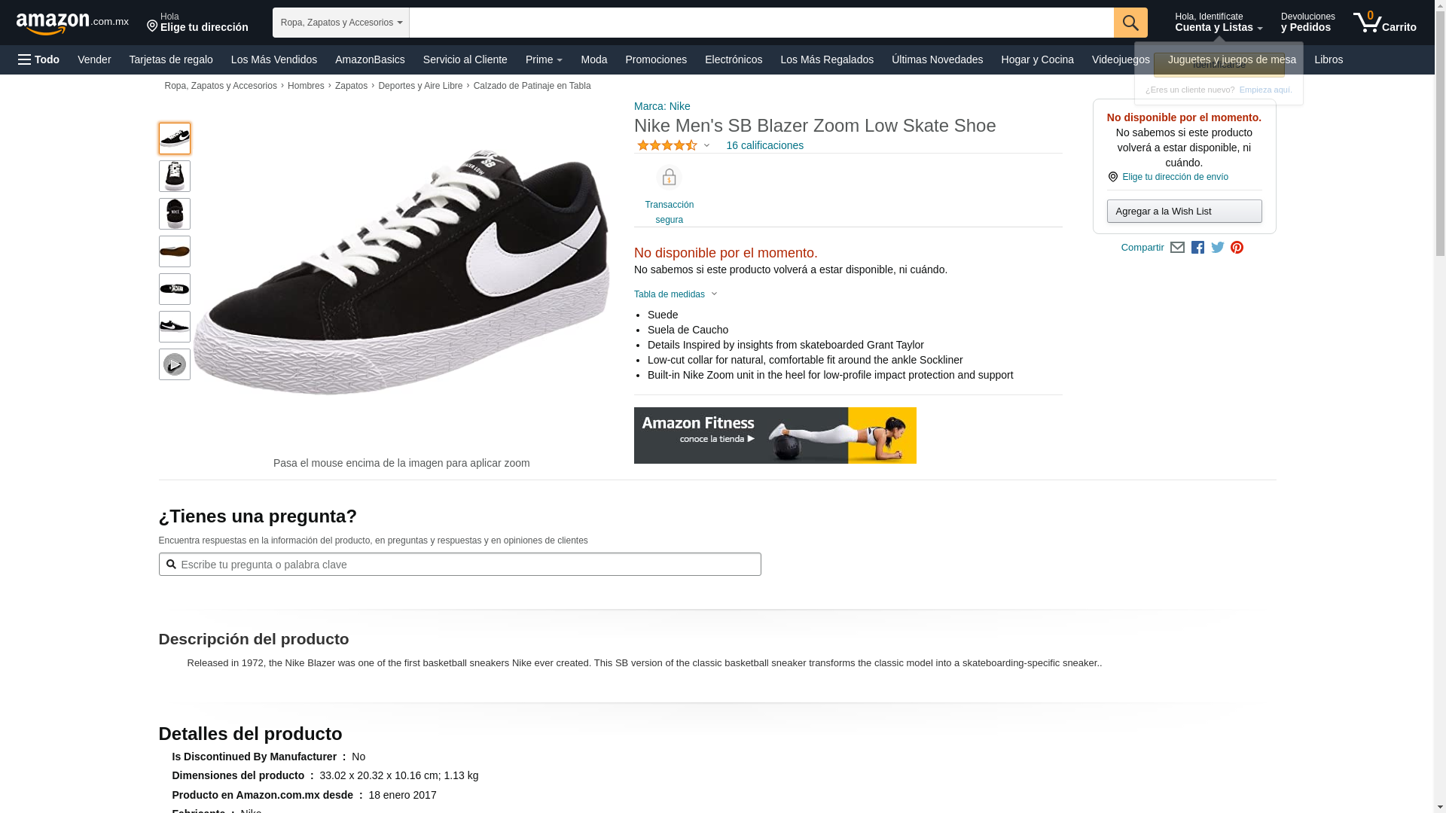Share product on Twitter
The height and width of the screenshot is (813, 1446).
point(1217,248)
